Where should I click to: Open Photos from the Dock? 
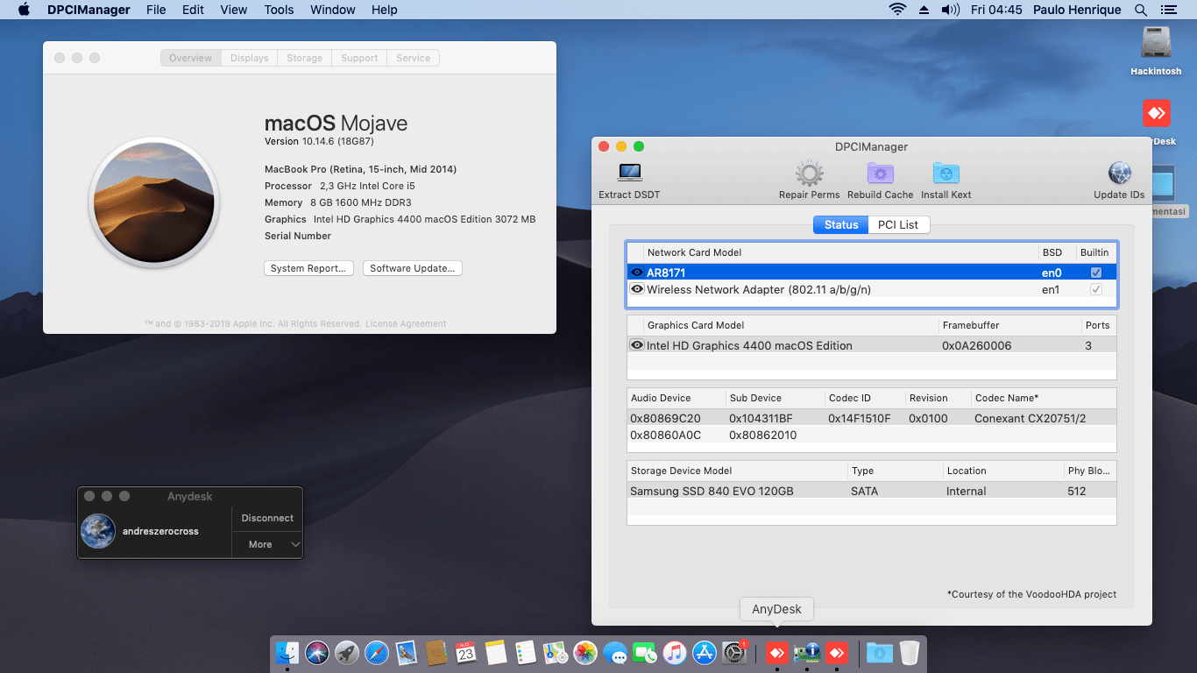(x=585, y=653)
